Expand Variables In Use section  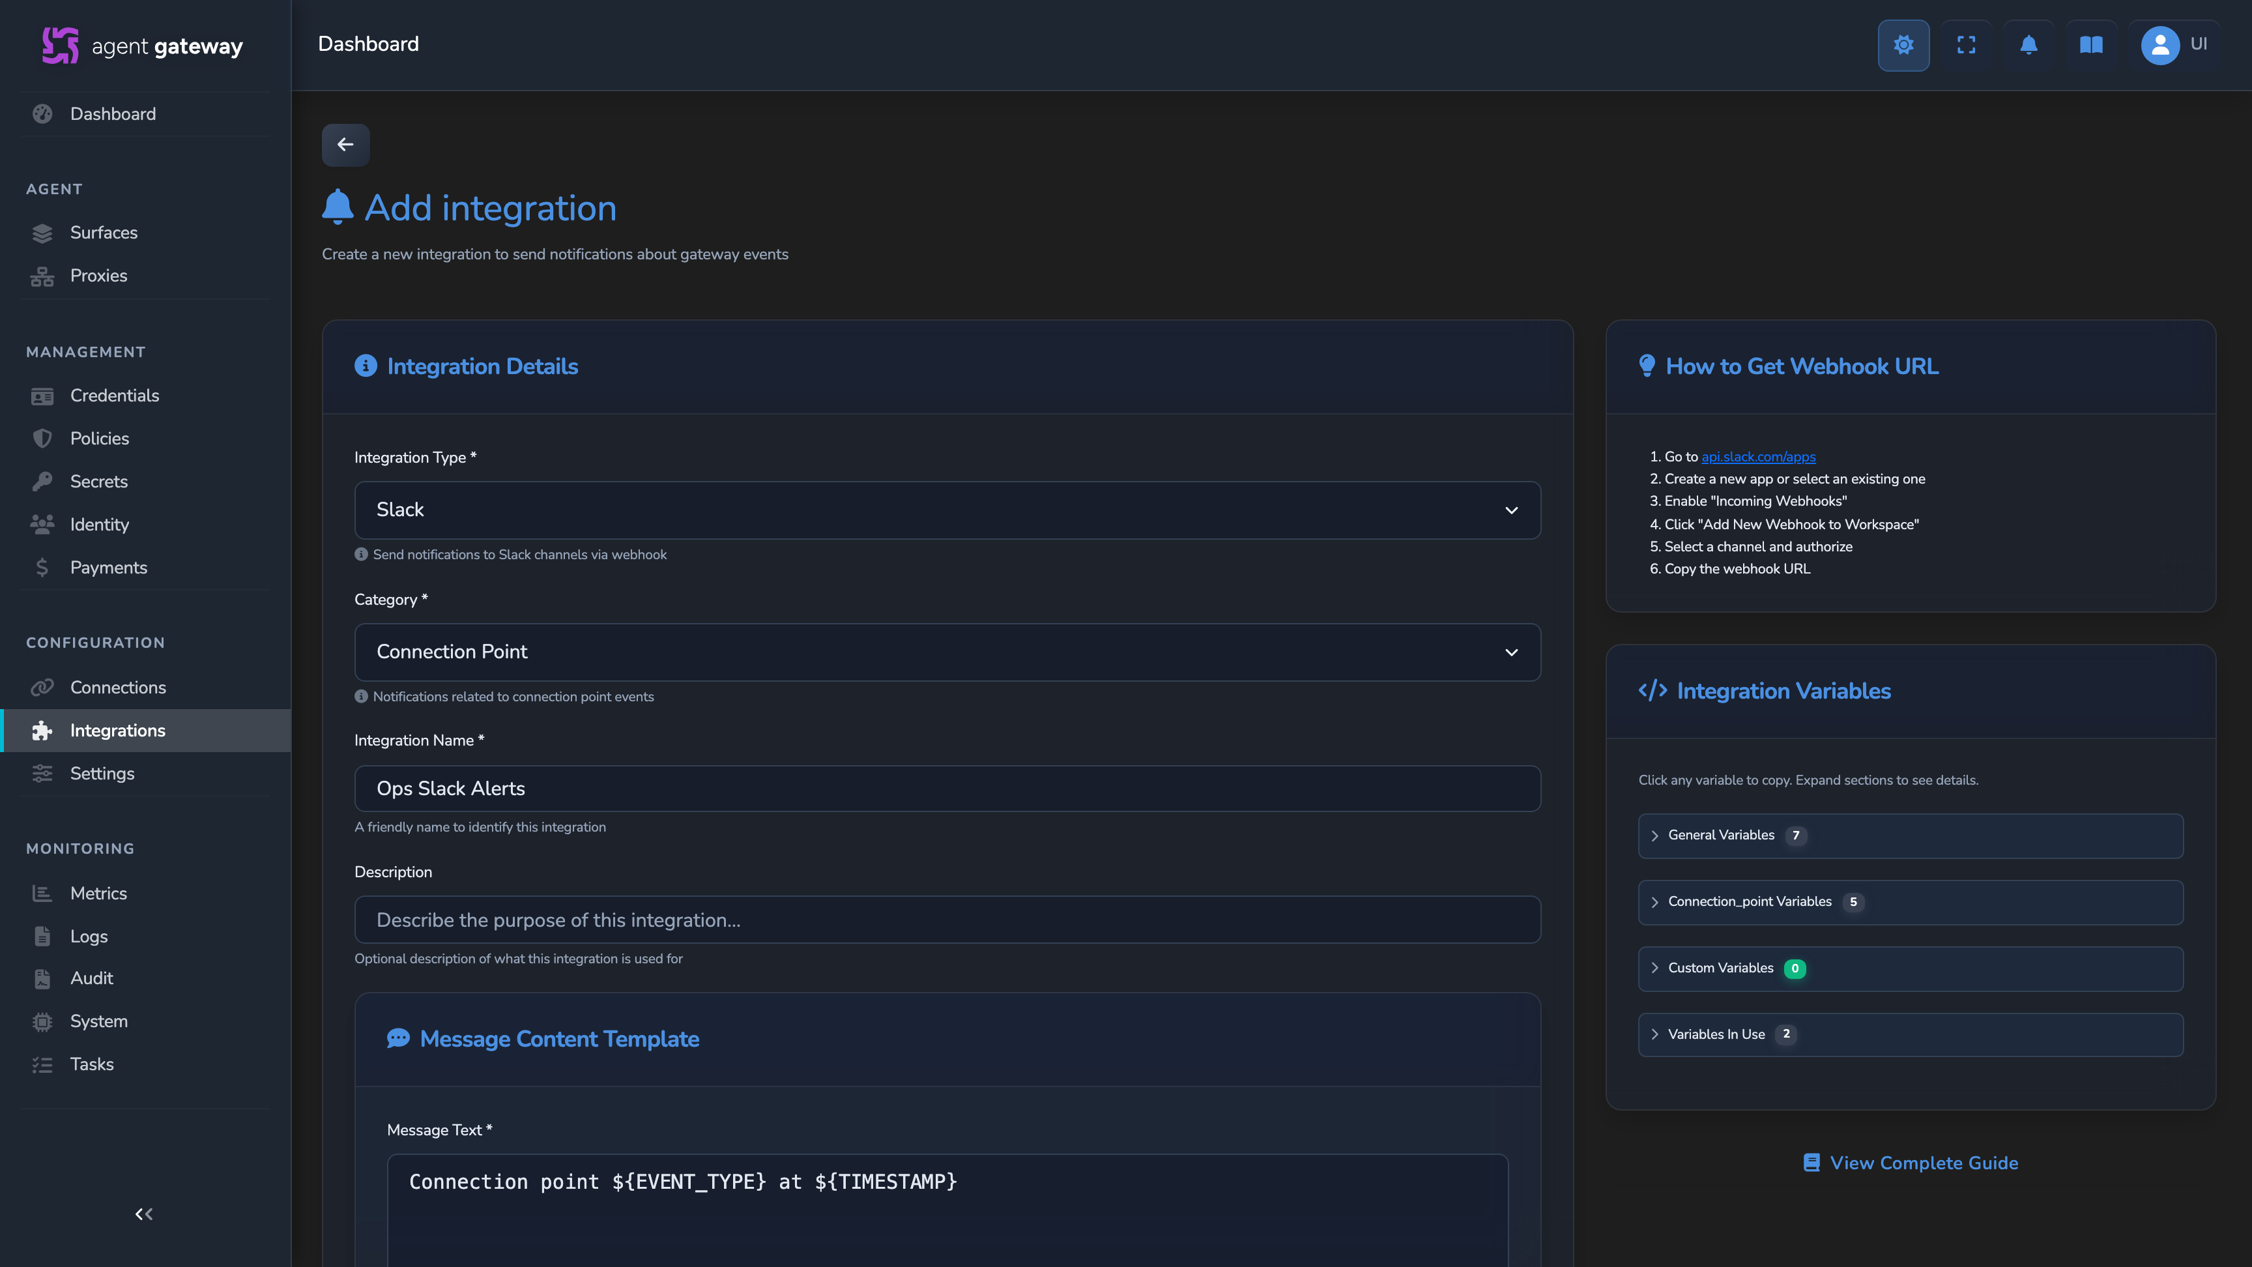(x=1910, y=1034)
